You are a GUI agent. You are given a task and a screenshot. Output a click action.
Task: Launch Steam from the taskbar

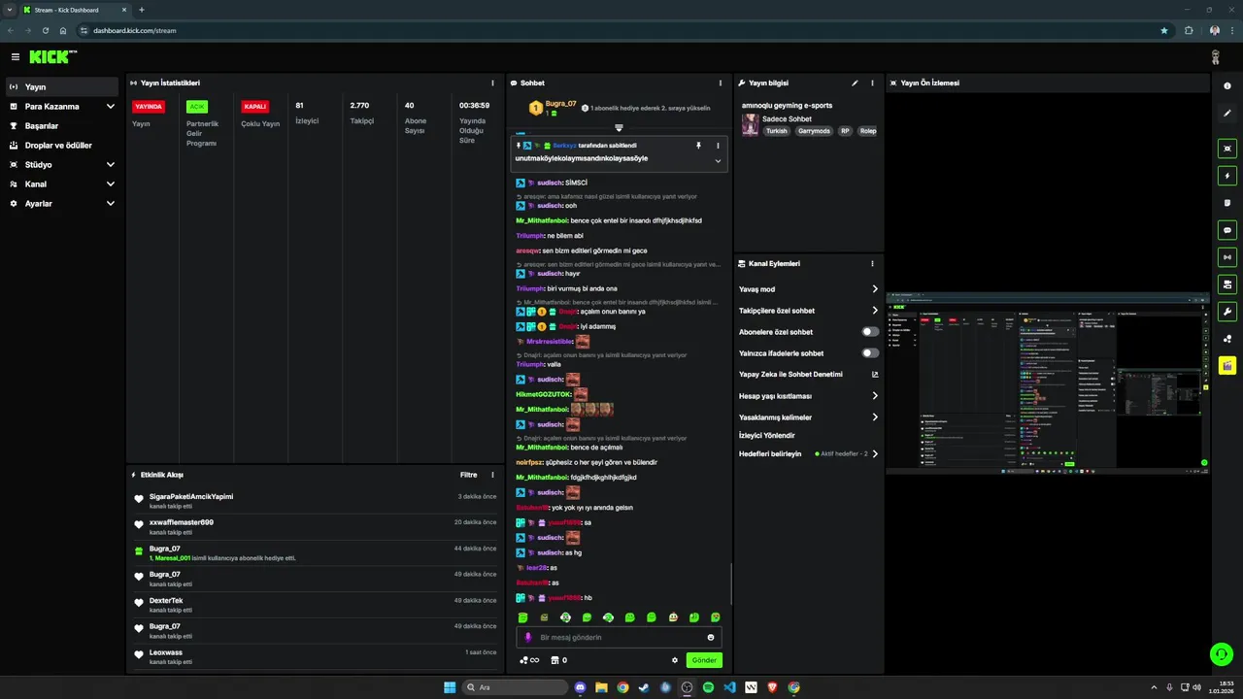(644, 687)
